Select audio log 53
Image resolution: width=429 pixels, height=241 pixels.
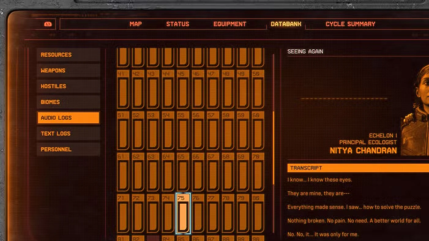[x=153, y=131]
